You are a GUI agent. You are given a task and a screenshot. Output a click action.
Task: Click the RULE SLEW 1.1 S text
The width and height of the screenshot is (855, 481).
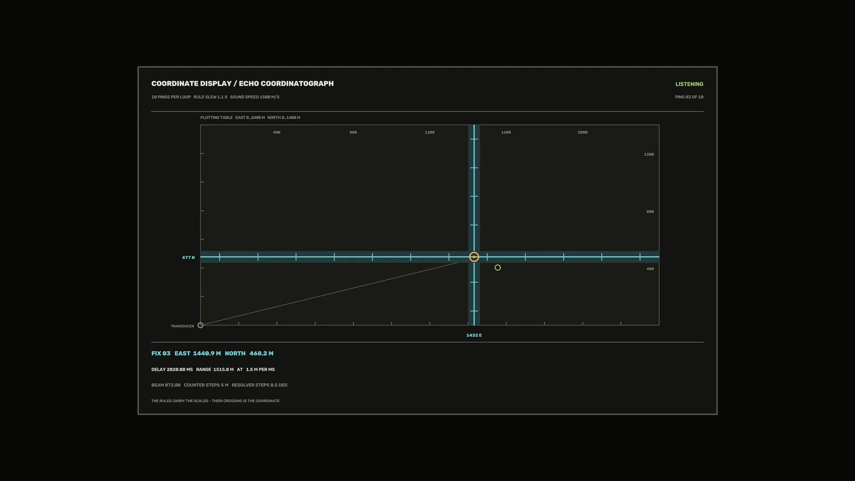click(x=210, y=97)
